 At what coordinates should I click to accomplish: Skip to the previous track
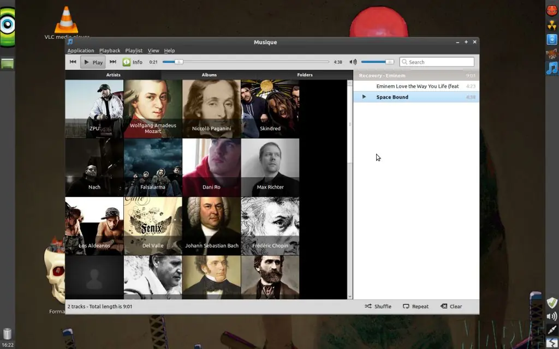click(x=73, y=62)
